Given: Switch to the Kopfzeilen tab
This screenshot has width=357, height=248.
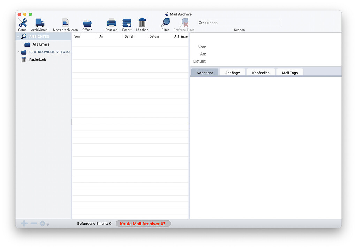Looking at the screenshot, I should (x=261, y=72).
